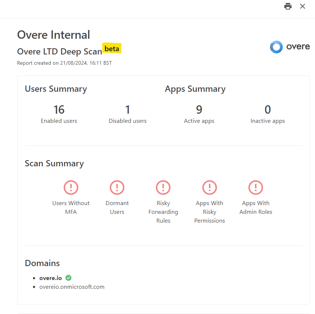Click the Overe Internal title
The image size is (315, 314).
pos(53,35)
